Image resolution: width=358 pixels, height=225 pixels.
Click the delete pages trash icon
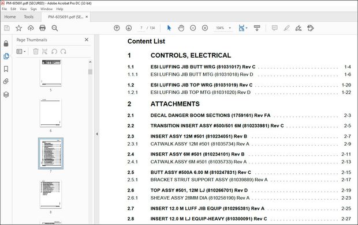pos(36,51)
